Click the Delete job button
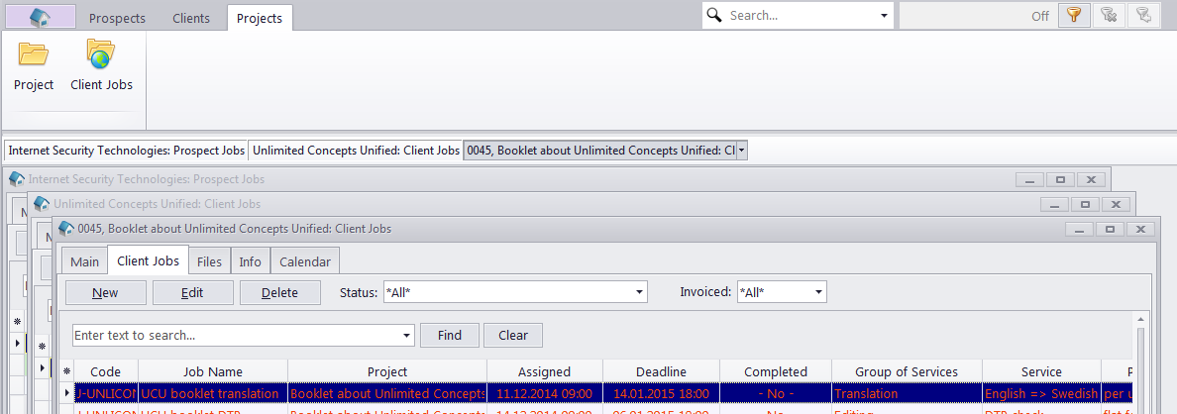This screenshot has width=1177, height=414. pyautogui.click(x=279, y=292)
